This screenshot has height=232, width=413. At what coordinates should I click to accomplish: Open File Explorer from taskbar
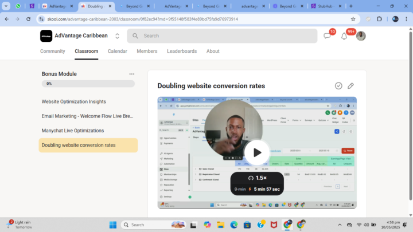(220, 225)
